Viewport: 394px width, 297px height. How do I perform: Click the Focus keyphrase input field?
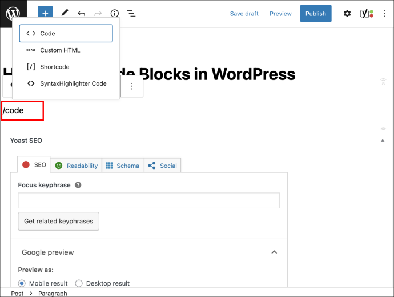149,200
